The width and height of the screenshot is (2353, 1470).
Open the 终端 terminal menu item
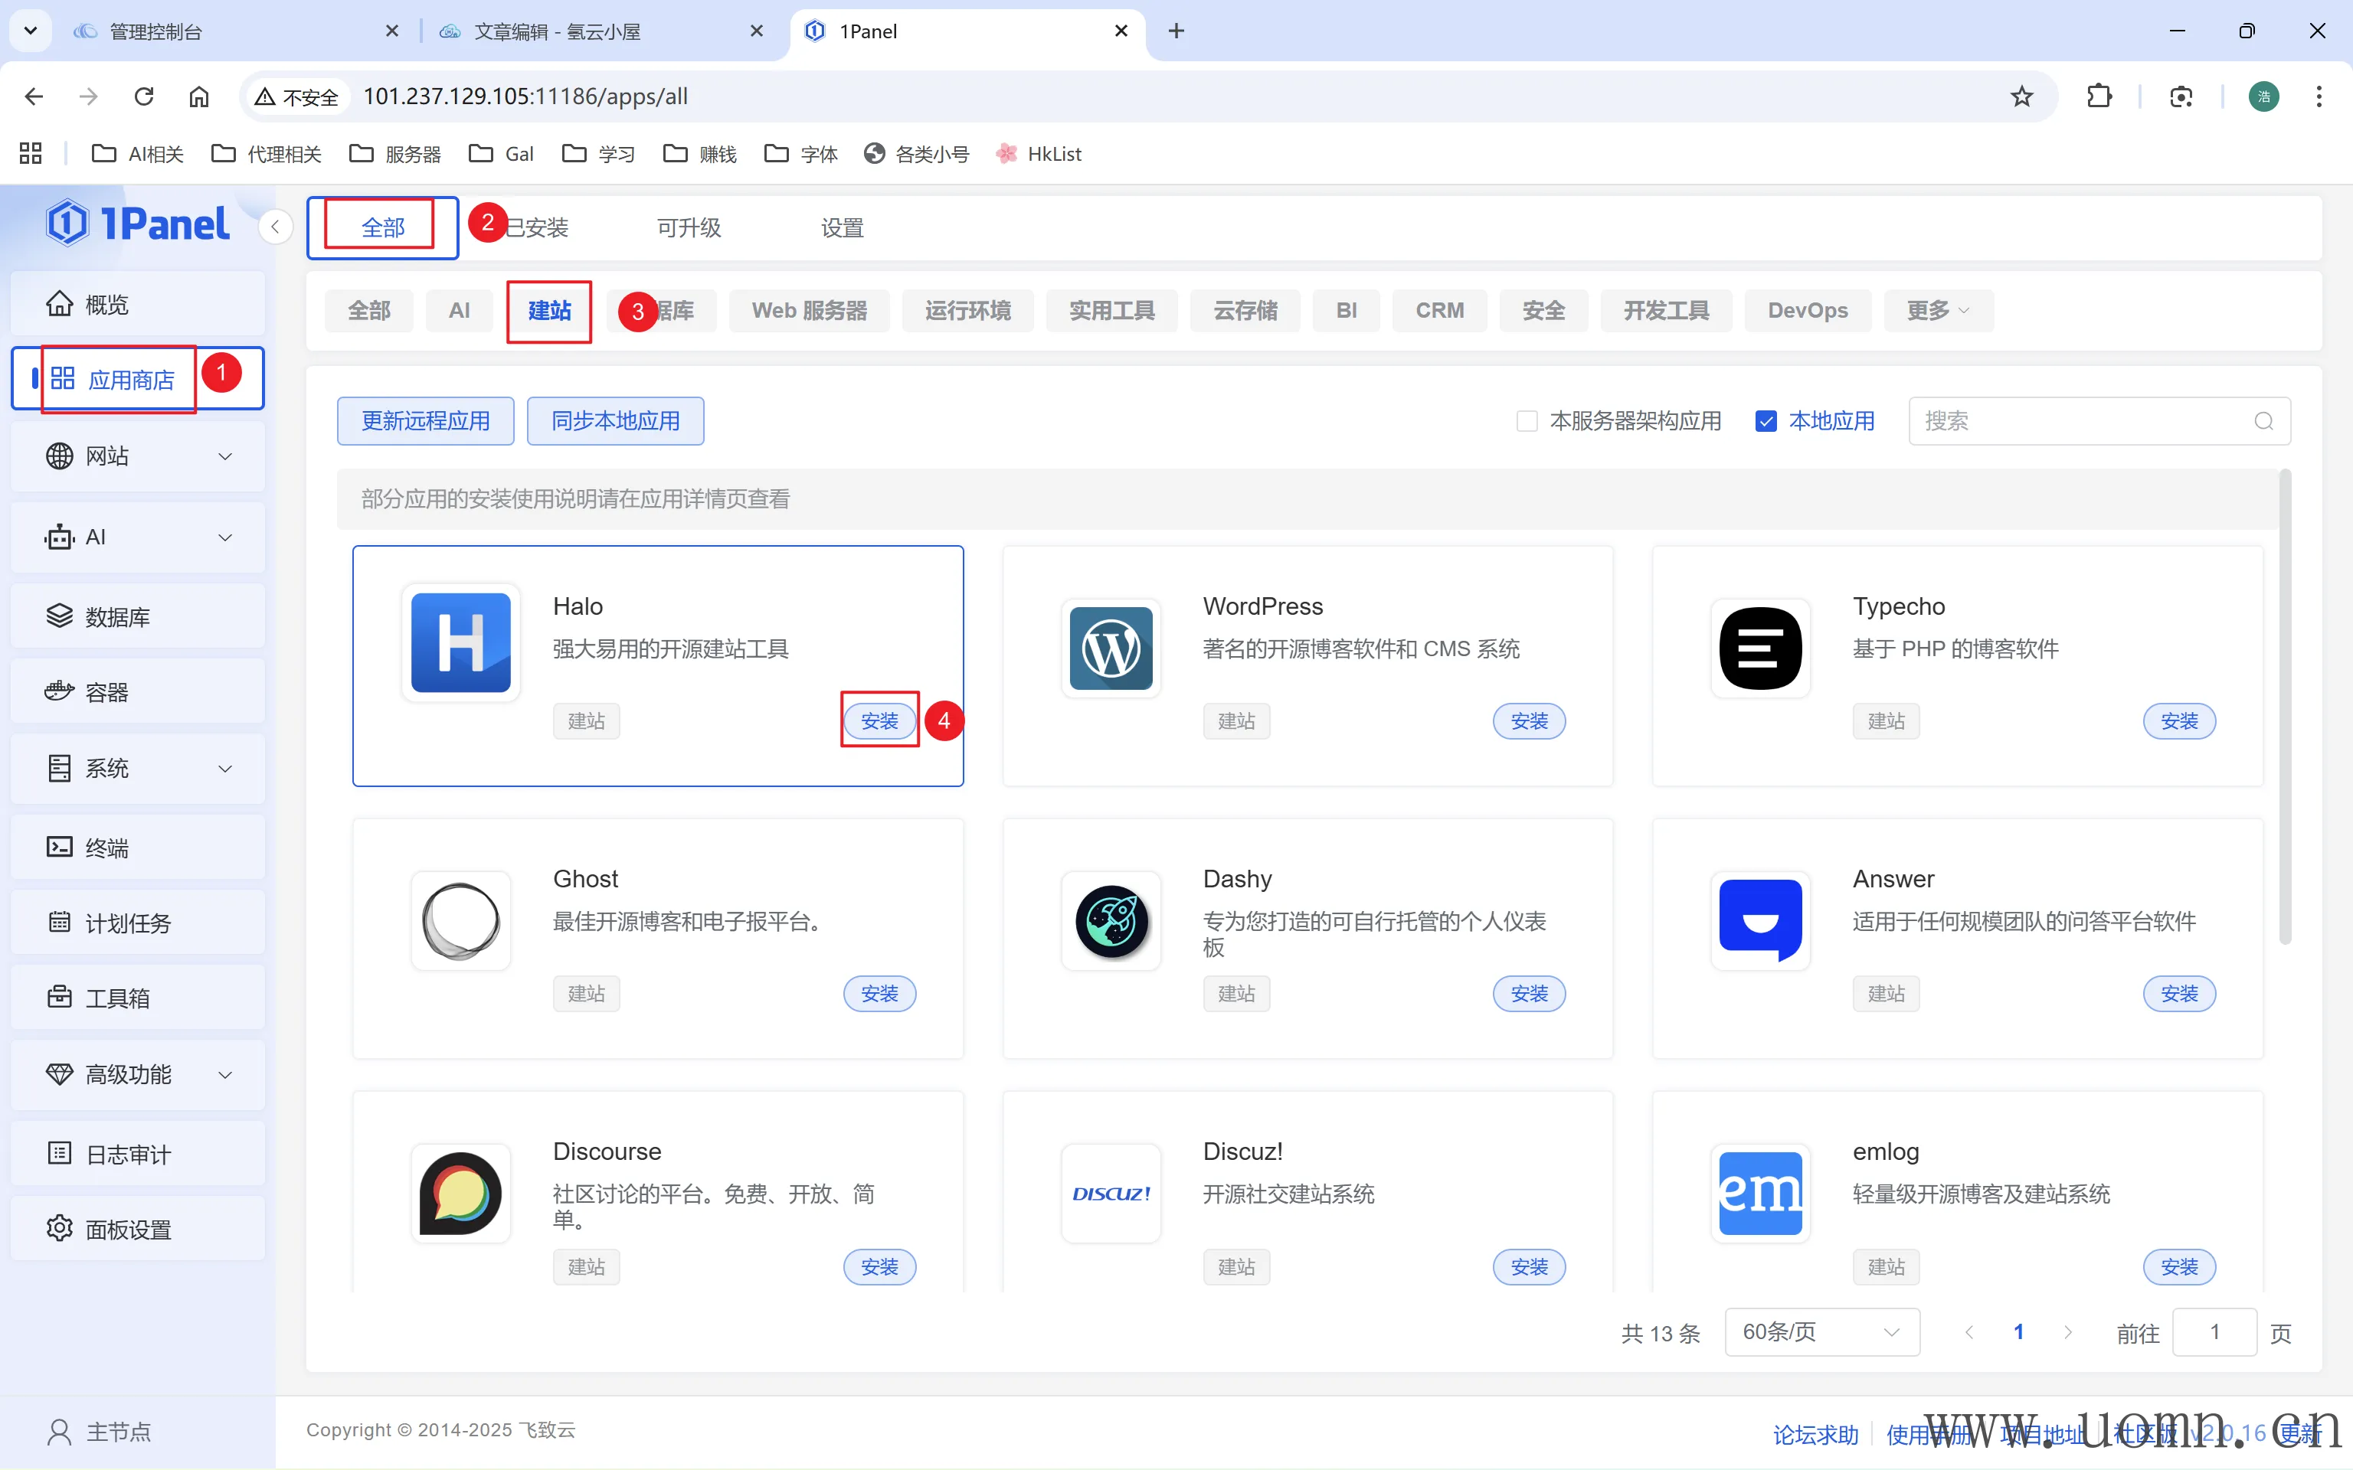pos(107,848)
